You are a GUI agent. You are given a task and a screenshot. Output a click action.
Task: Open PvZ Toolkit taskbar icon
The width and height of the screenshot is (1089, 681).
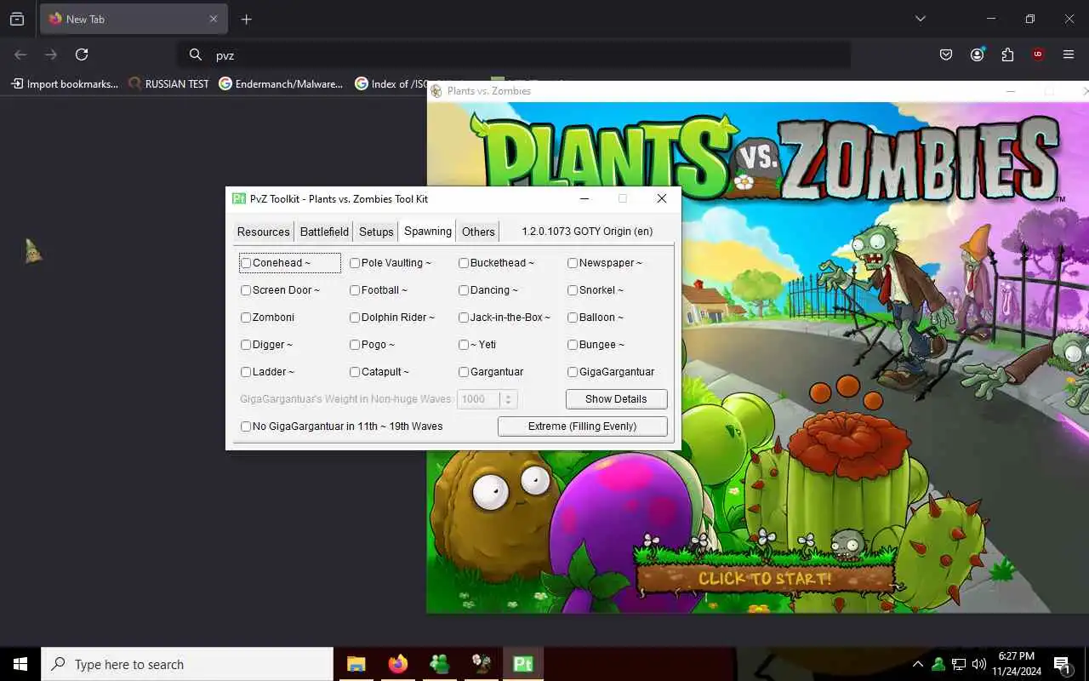pos(522,664)
